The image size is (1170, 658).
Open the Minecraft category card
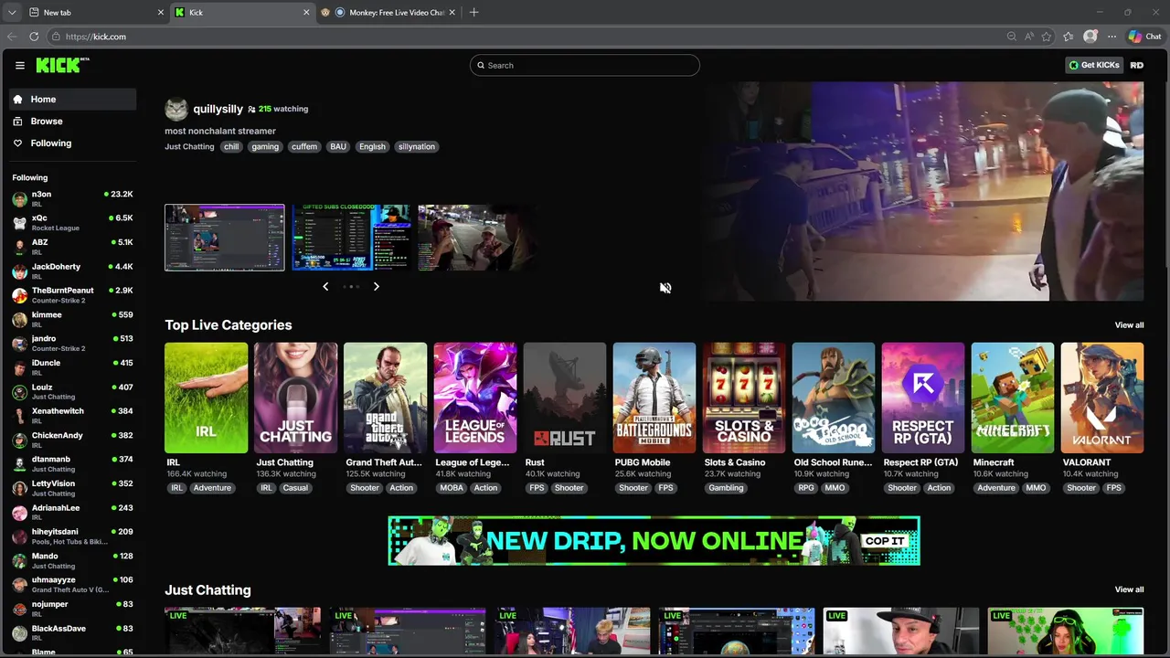pos(1012,398)
